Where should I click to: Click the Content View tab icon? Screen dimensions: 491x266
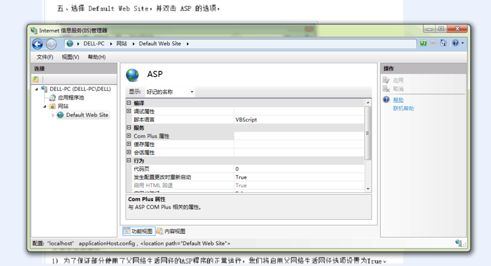click(160, 231)
